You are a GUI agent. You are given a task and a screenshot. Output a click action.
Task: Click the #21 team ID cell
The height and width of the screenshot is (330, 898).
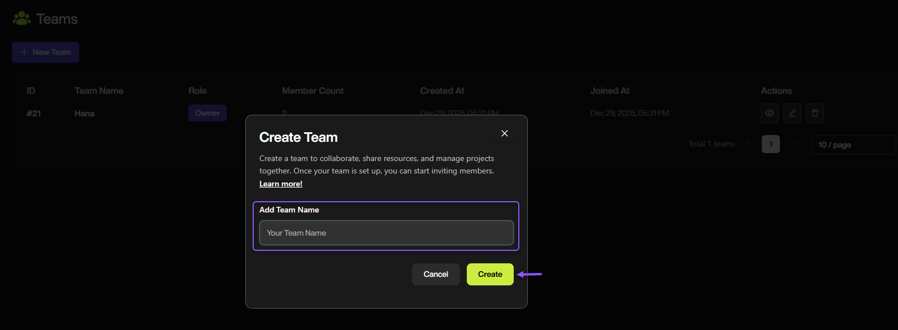point(33,114)
